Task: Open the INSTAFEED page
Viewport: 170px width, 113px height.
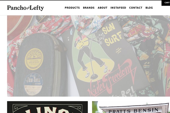Action: coord(118,8)
